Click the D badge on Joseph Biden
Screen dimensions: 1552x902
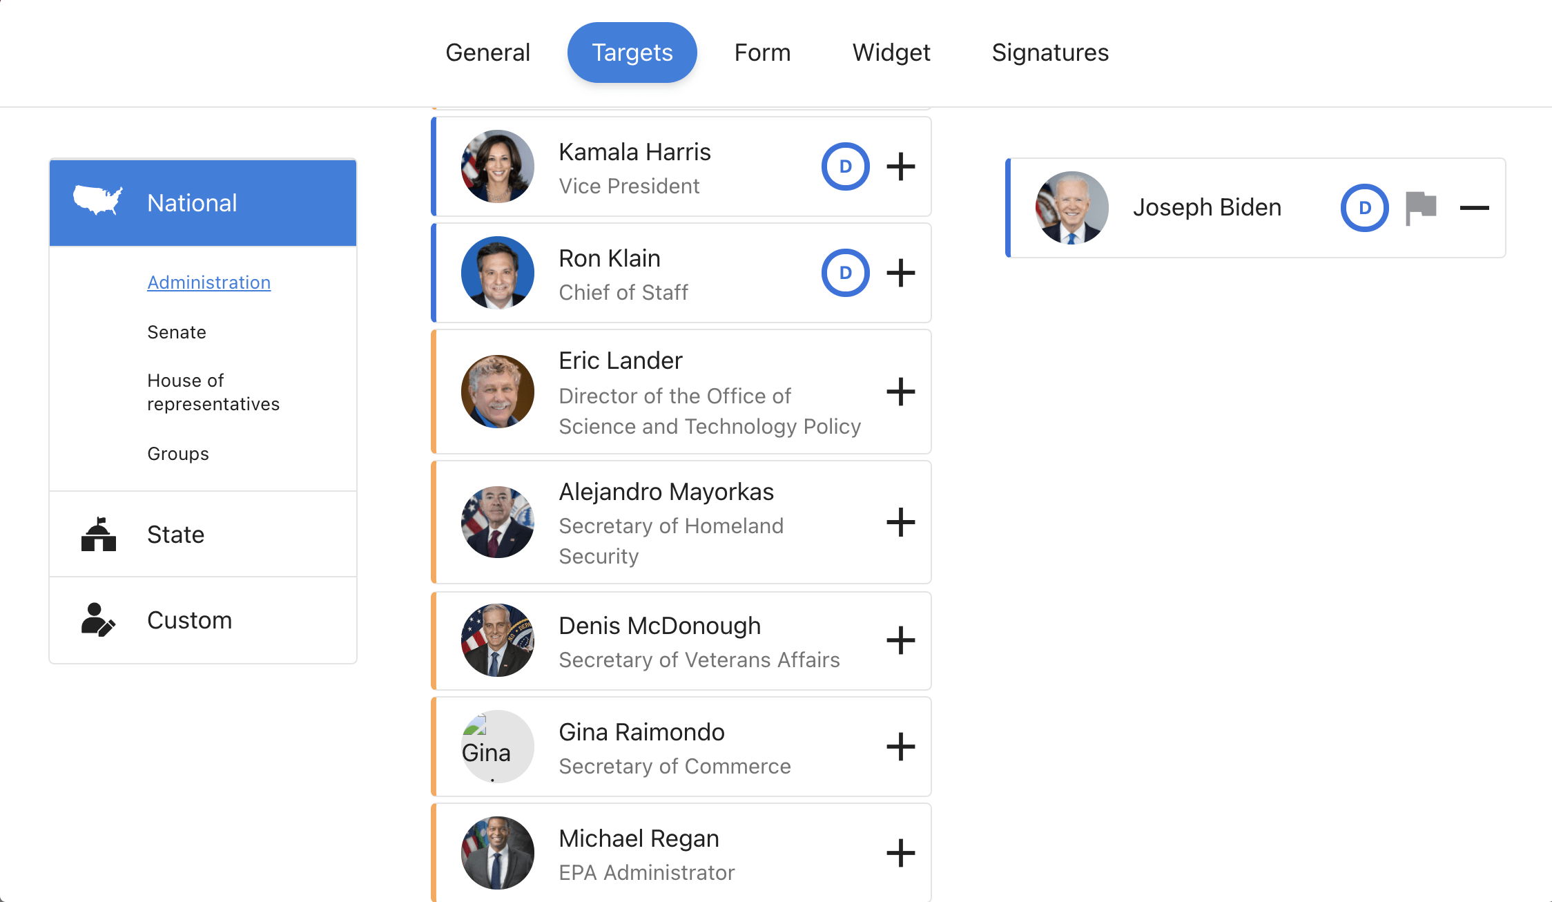1364,208
